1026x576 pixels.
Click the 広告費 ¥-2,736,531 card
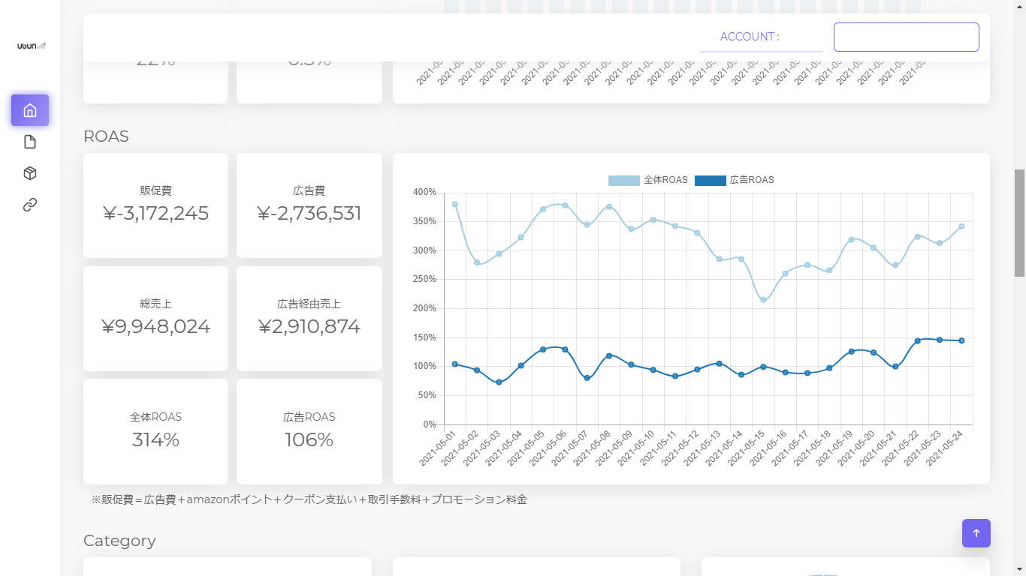click(x=309, y=205)
